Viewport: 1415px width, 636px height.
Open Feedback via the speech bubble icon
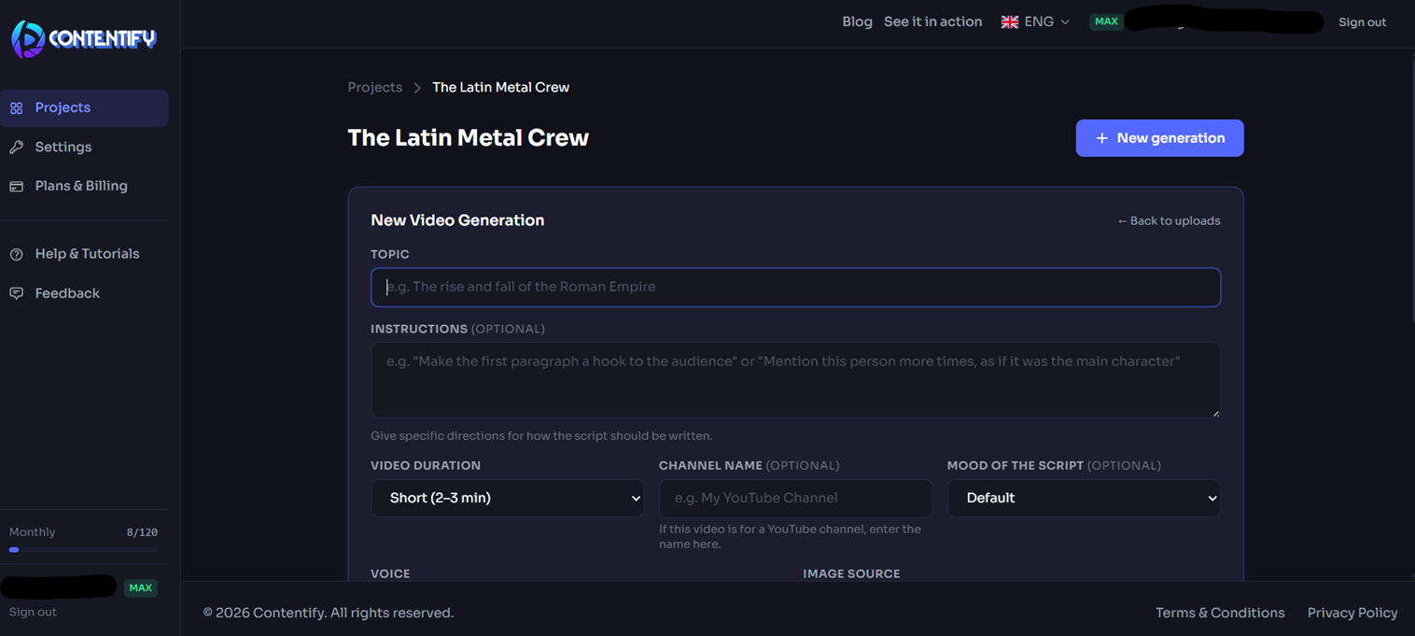pos(16,292)
